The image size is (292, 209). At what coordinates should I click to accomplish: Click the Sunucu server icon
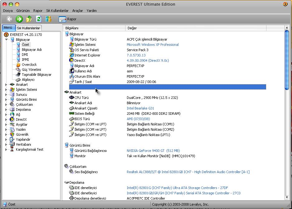12,95
